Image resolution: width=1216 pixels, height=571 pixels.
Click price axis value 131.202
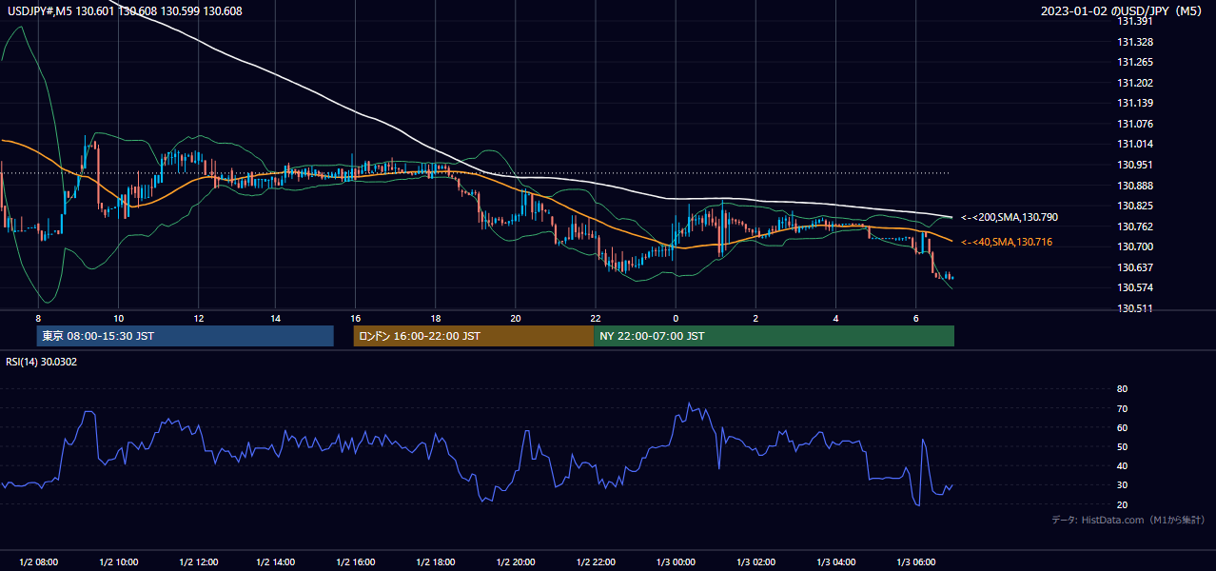pyautogui.click(x=1134, y=83)
